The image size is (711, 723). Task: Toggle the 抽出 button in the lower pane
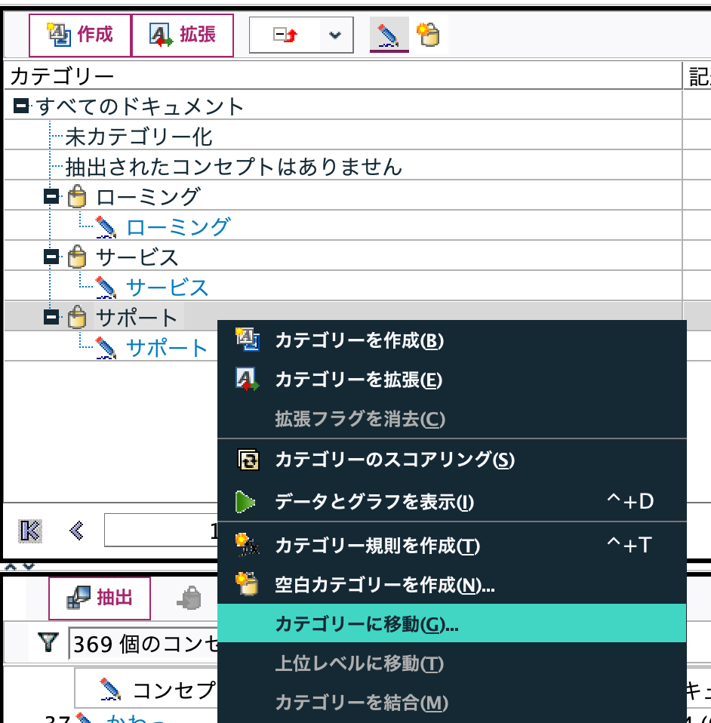[x=99, y=595]
